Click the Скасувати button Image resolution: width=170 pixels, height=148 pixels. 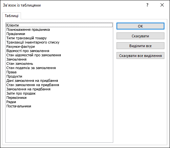pos(140,36)
